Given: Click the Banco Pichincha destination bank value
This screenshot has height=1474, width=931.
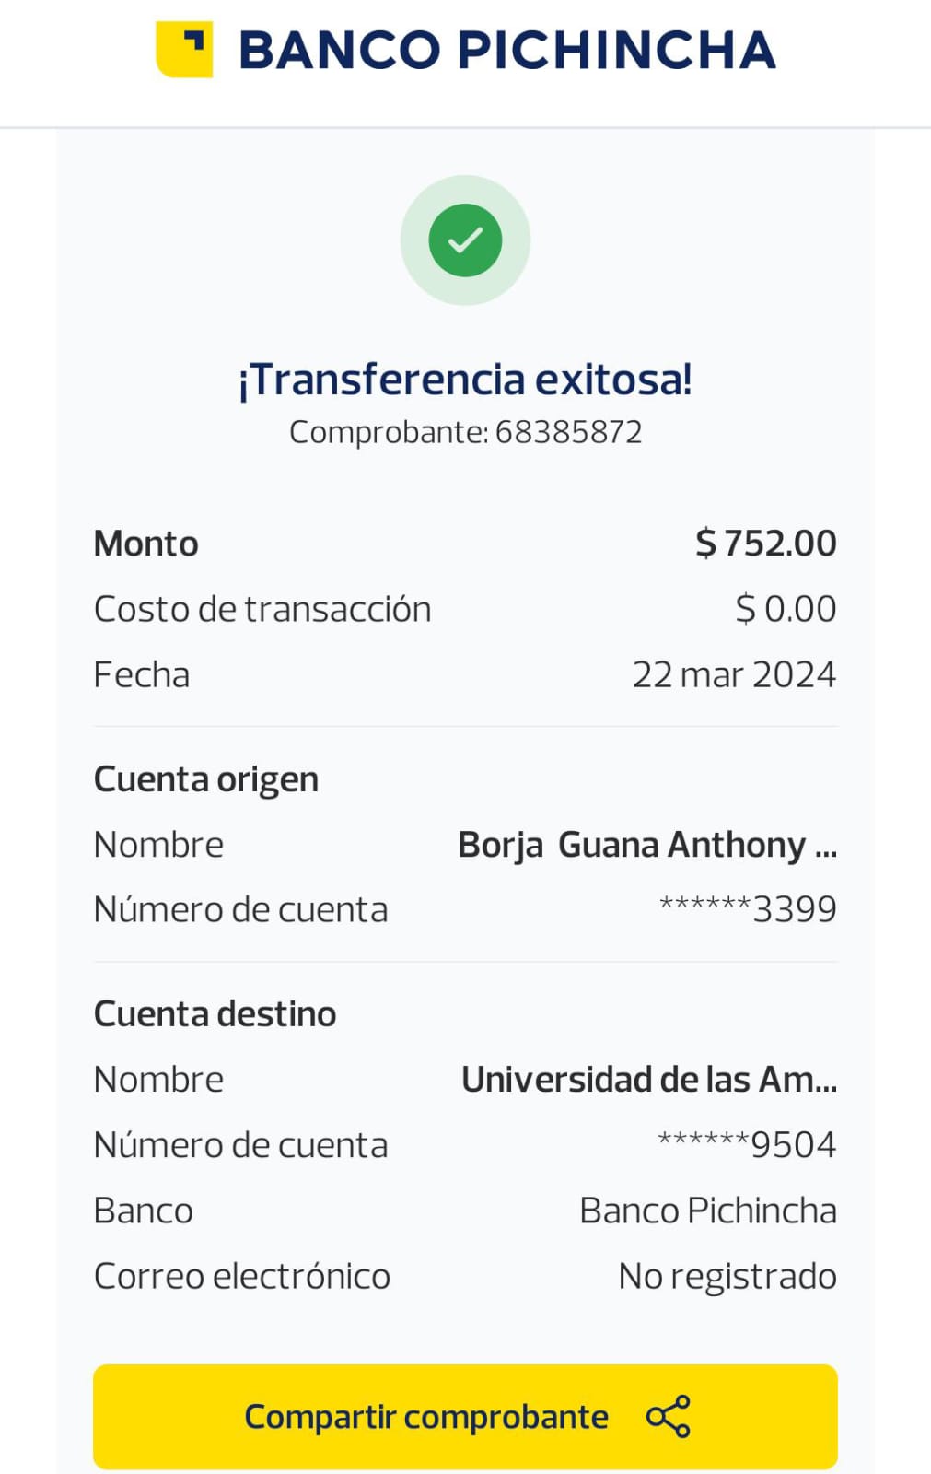Looking at the screenshot, I should click(x=707, y=1211).
